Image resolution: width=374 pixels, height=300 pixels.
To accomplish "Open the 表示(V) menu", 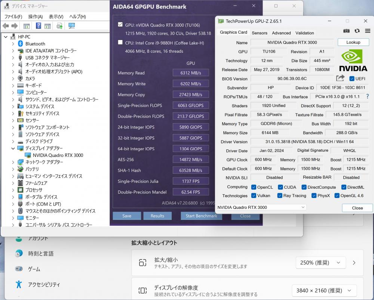I will 56,16.
